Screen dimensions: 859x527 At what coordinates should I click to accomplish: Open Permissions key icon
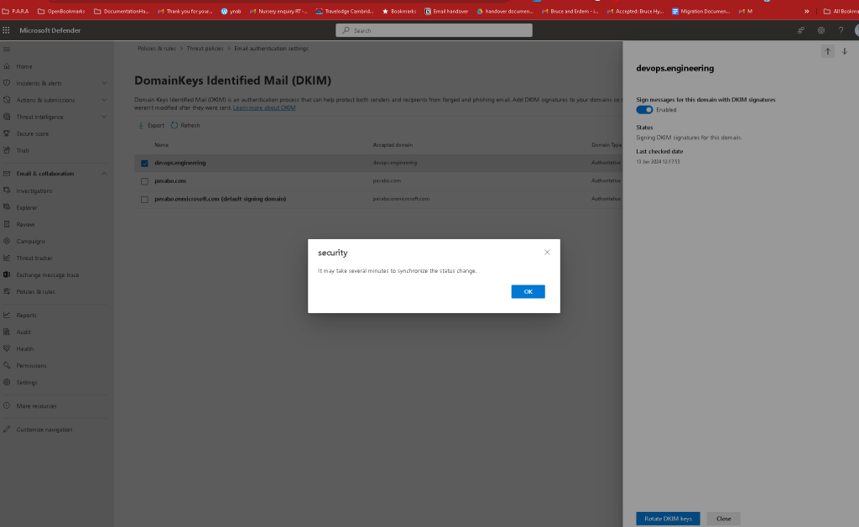(x=7, y=365)
